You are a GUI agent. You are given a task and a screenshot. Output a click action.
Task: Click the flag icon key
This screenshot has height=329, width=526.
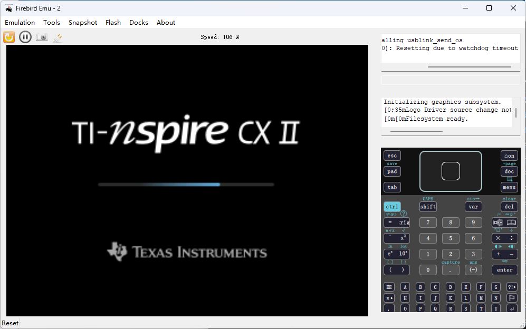[x=512, y=298]
